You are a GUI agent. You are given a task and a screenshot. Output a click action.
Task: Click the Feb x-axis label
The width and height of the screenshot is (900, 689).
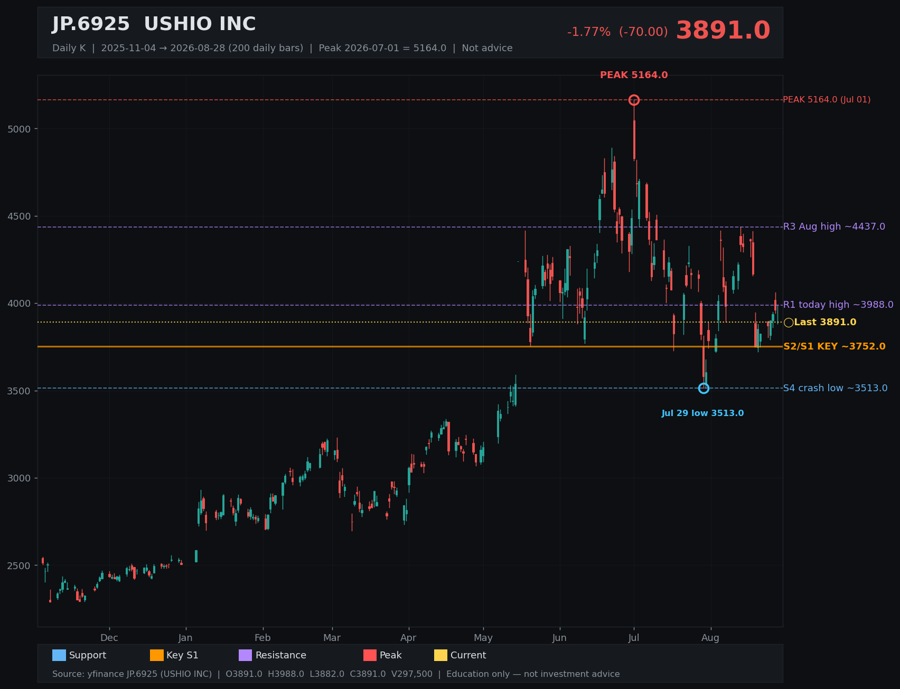click(x=262, y=638)
